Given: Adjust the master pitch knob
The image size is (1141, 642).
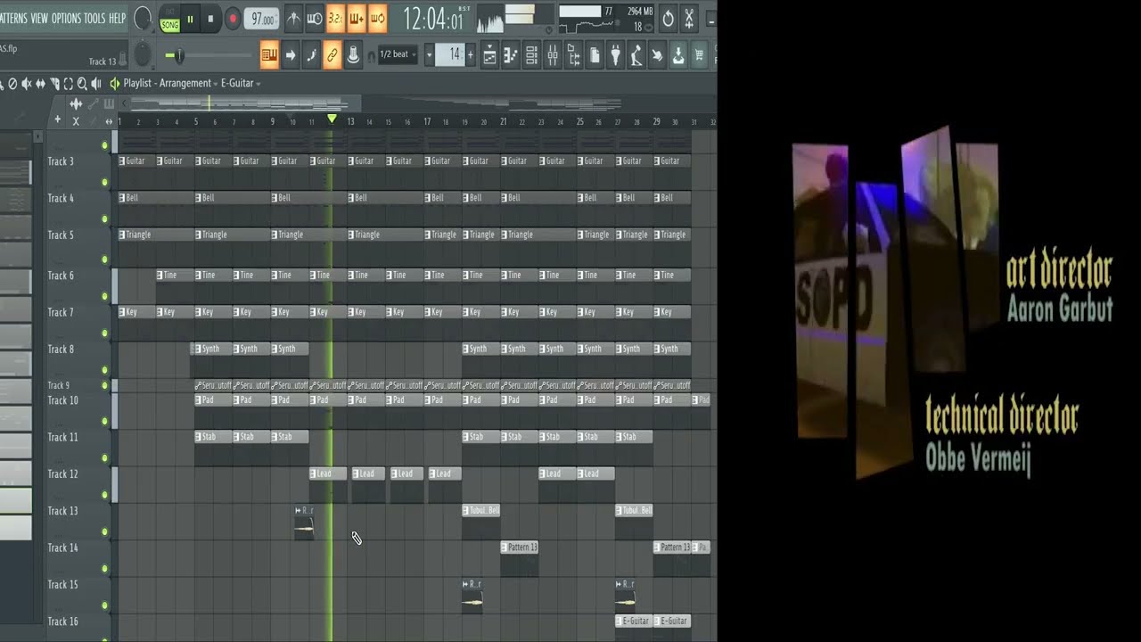Looking at the screenshot, I should tap(142, 55).
